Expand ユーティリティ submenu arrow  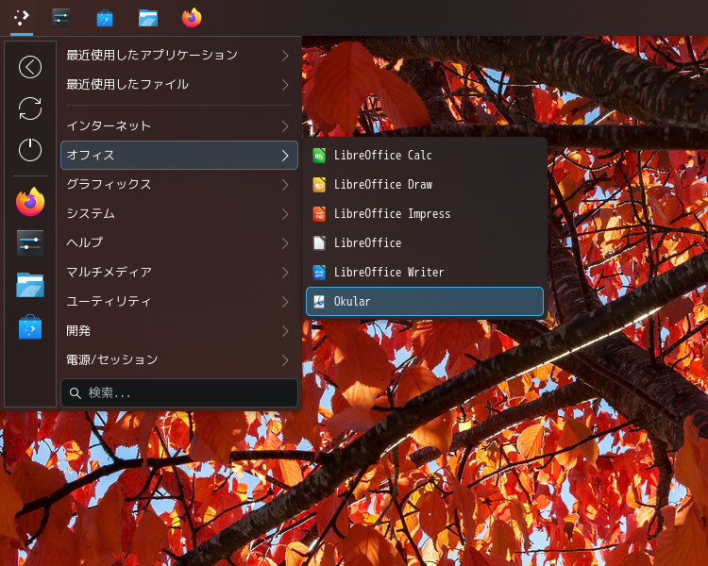point(285,302)
